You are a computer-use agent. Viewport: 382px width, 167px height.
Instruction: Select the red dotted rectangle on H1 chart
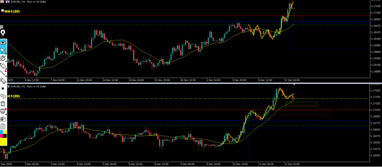tap(305, 113)
